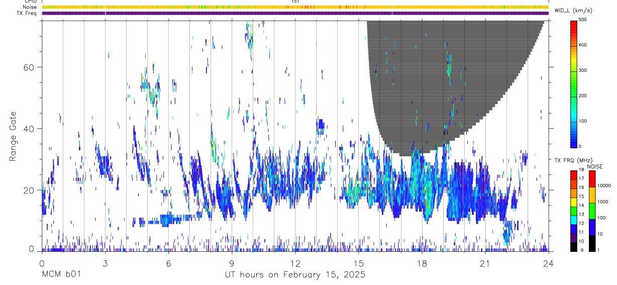Click the 'Range Gate' axis label
Screen dimensions: 617x285
pyautogui.click(x=13, y=137)
